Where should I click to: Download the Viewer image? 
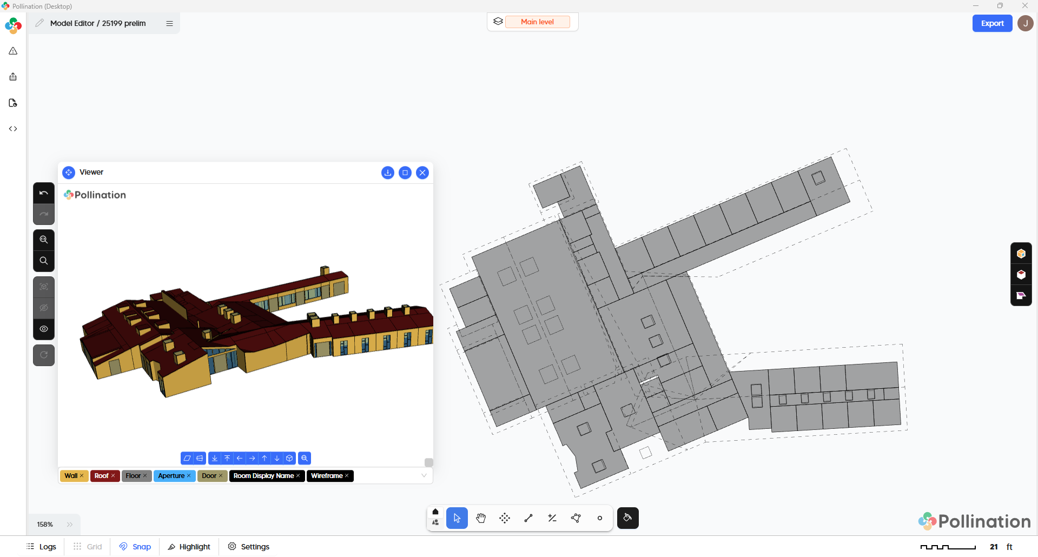[387, 173]
